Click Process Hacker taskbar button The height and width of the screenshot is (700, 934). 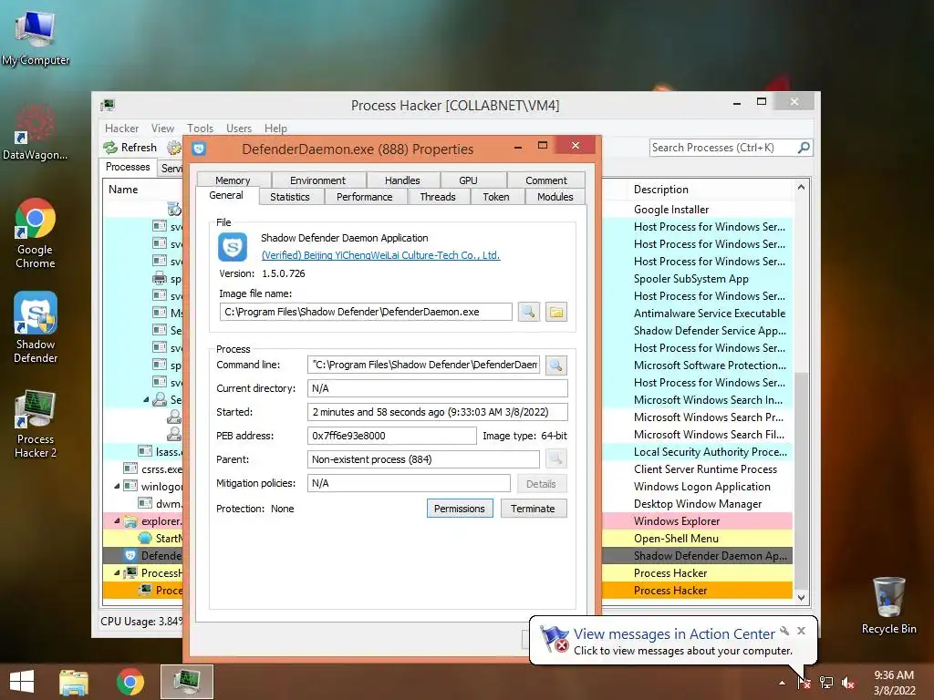coord(186,682)
